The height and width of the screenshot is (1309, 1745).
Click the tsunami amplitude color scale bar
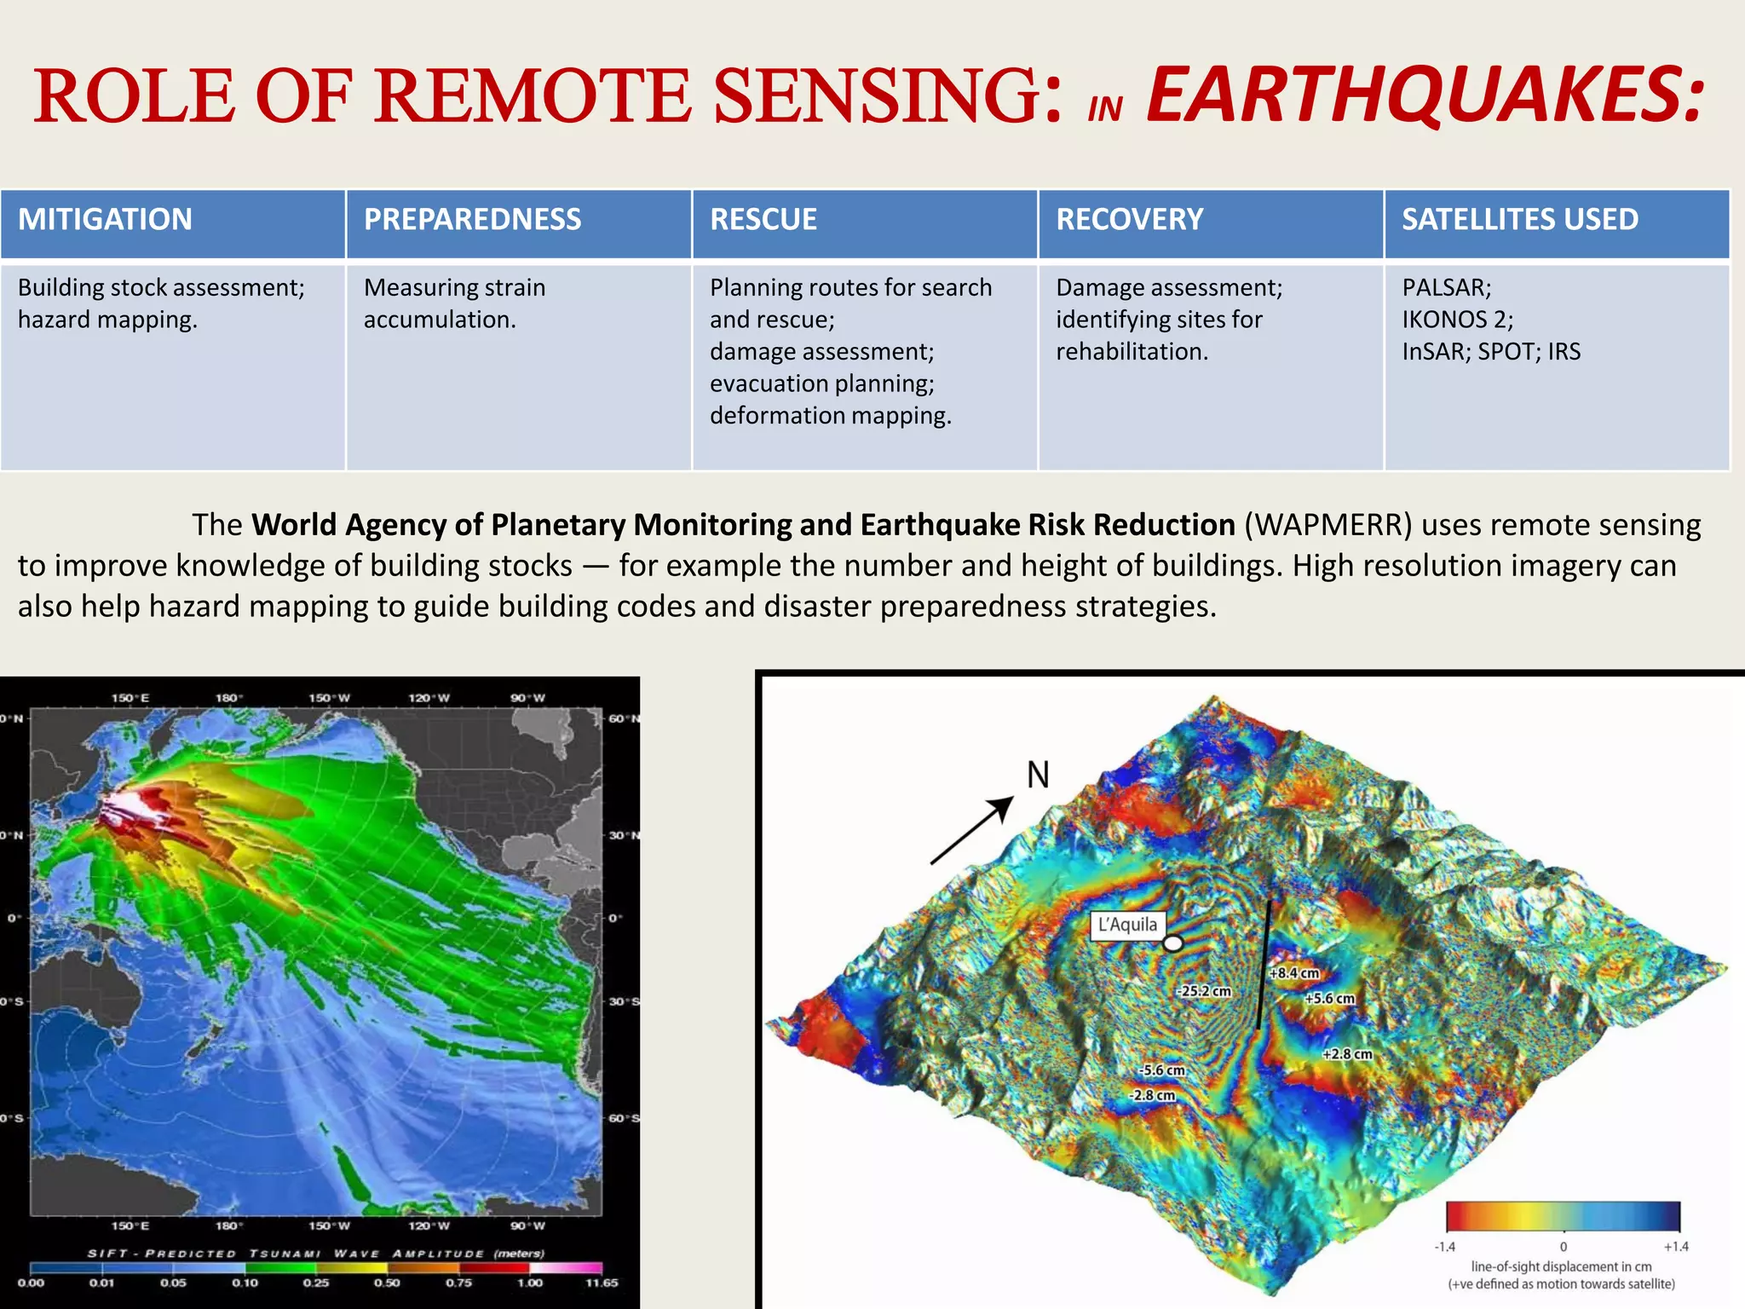coord(315,1268)
